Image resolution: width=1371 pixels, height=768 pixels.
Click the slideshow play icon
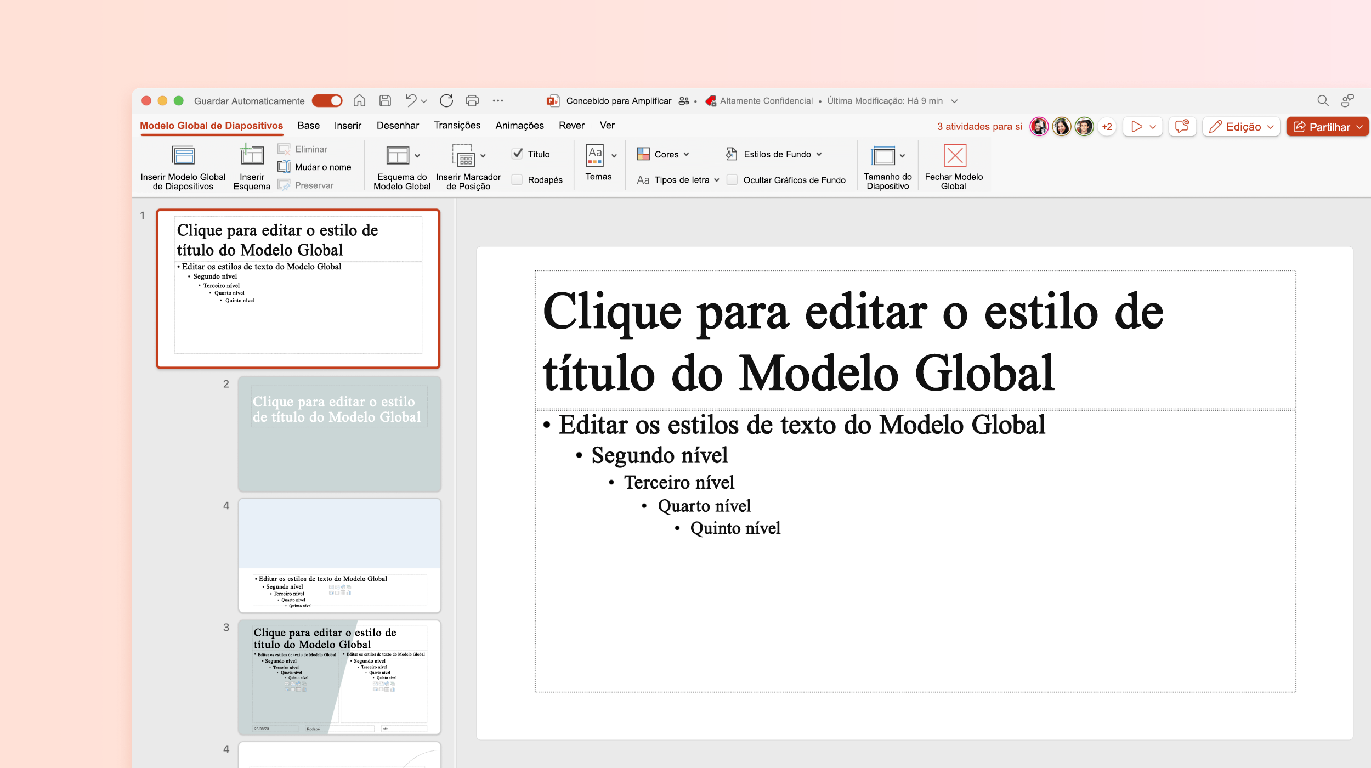pos(1137,127)
